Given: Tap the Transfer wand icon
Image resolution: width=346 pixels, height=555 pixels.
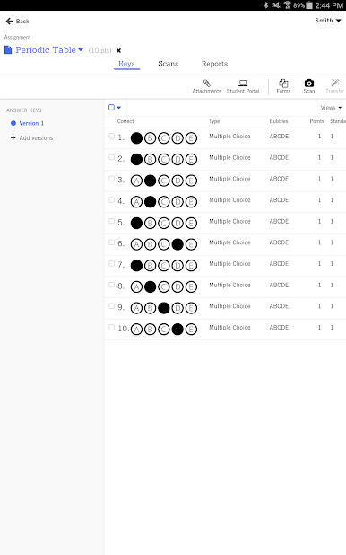Looking at the screenshot, I should [334, 84].
